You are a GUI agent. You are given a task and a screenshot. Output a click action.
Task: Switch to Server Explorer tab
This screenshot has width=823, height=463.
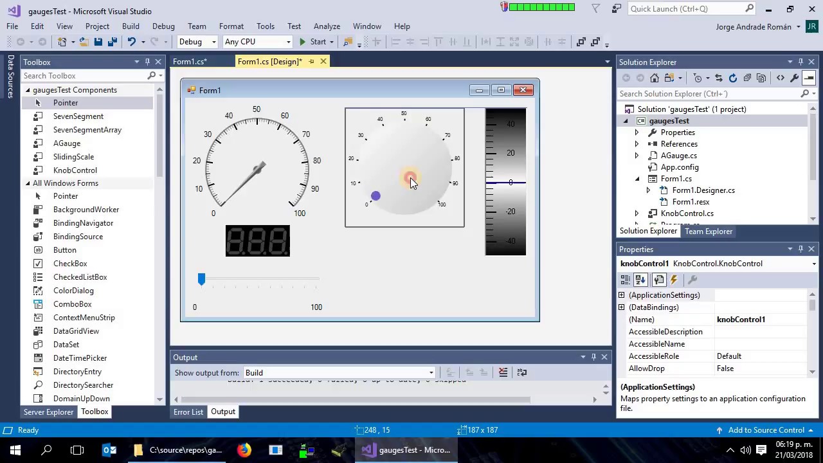48,412
